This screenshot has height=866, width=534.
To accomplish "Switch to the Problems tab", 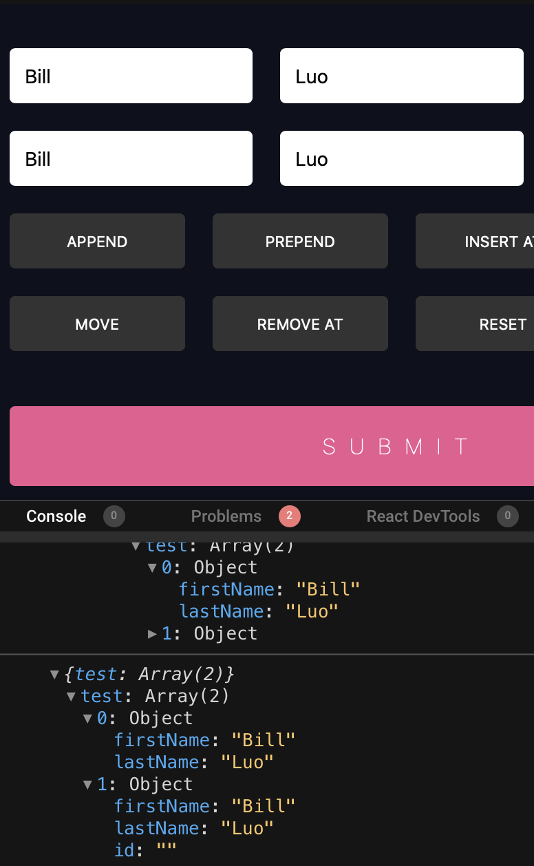I will 226,516.
